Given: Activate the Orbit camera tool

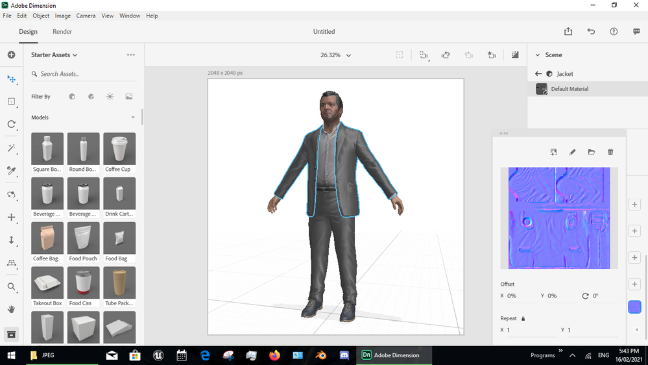Looking at the screenshot, I should pyautogui.click(x=11, y=194).
